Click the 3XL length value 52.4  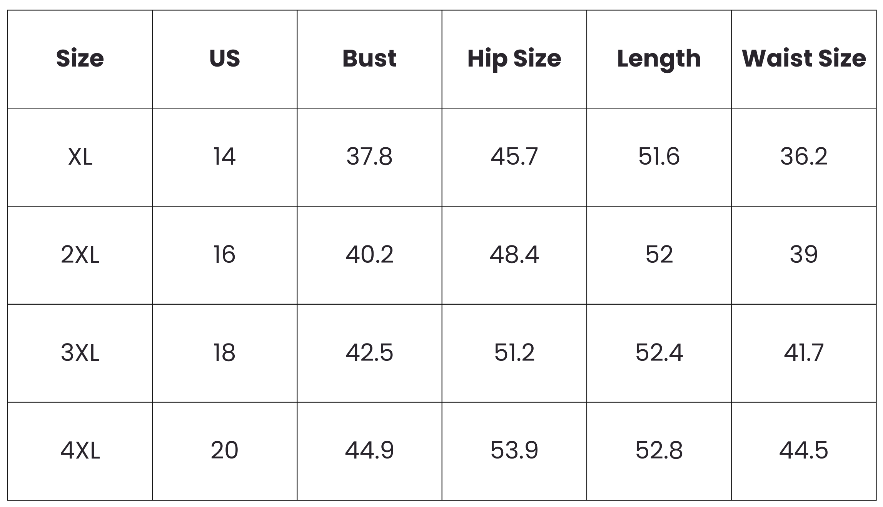[659, 353]
